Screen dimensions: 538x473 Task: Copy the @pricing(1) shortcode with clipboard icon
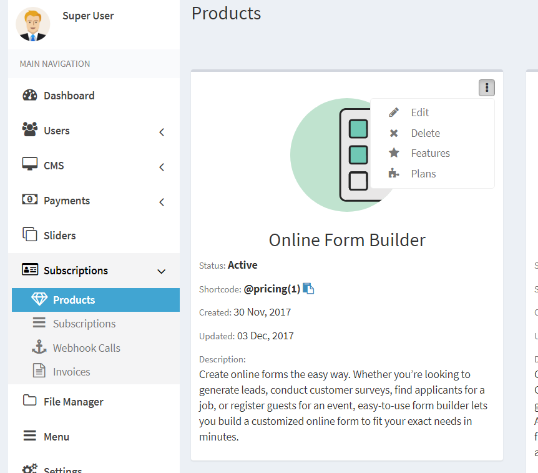[308, 289]
